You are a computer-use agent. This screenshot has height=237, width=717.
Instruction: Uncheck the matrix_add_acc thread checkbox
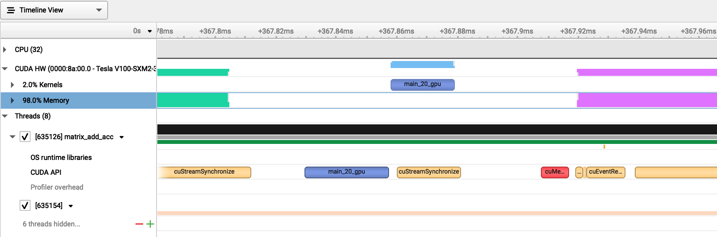(x=25, y=137)
